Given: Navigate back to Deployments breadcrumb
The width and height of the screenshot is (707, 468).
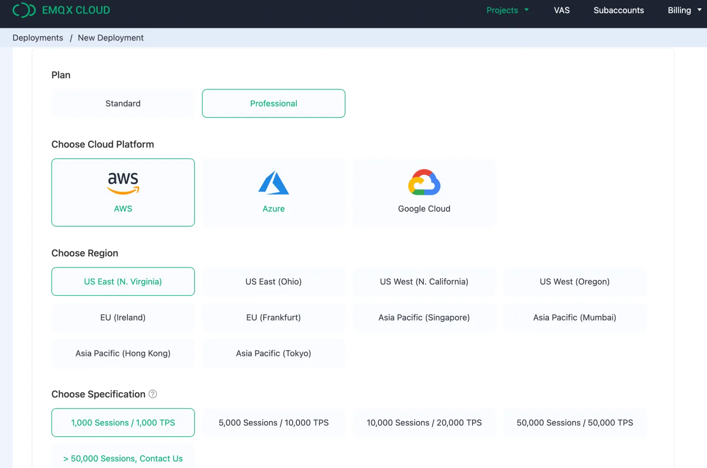Looking at the screenshot, I should 38,38.
